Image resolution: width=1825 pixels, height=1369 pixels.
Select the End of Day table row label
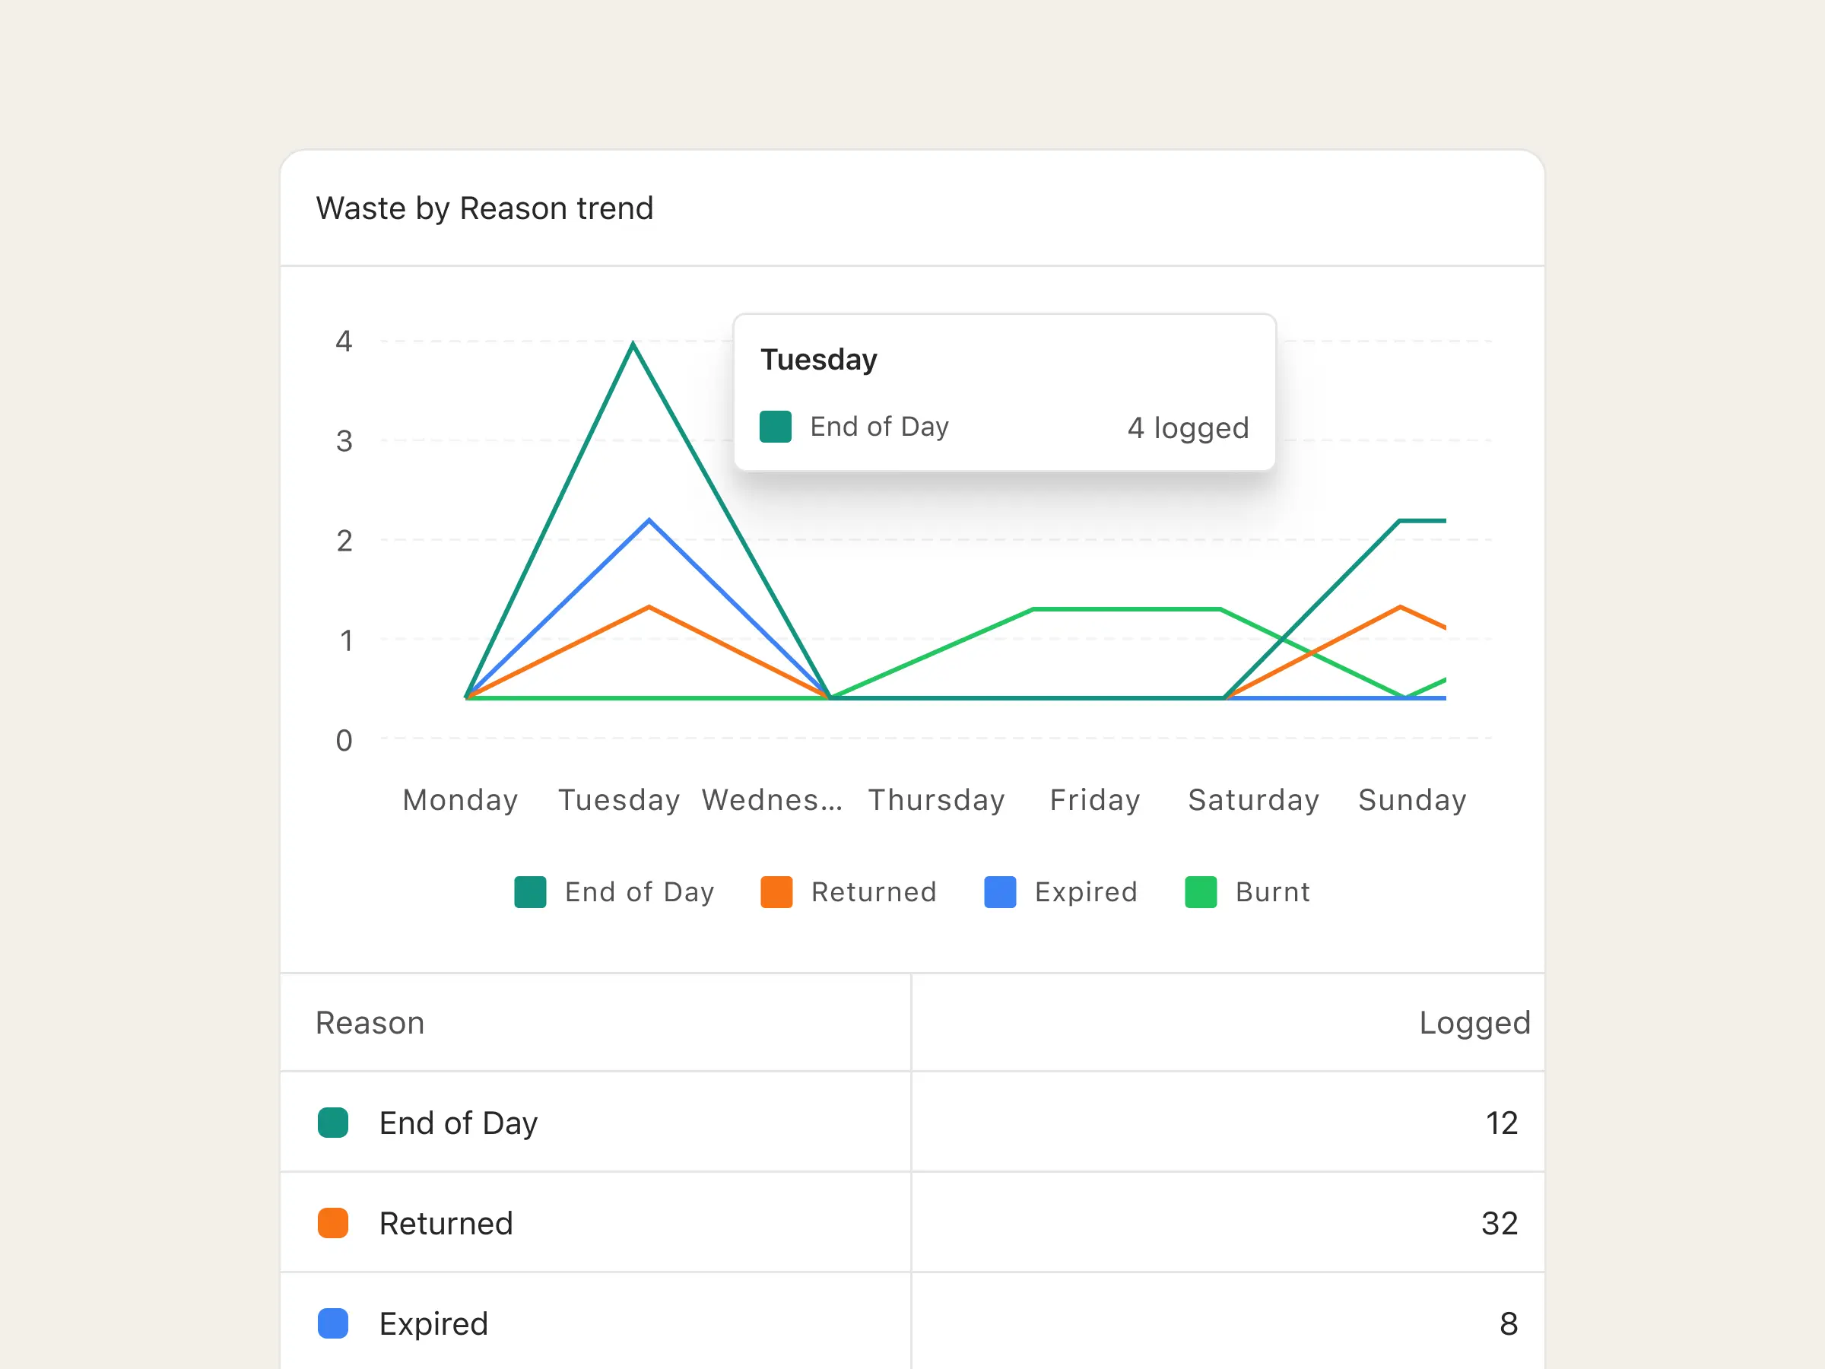pyautogui.click(x=458, y=1123)
